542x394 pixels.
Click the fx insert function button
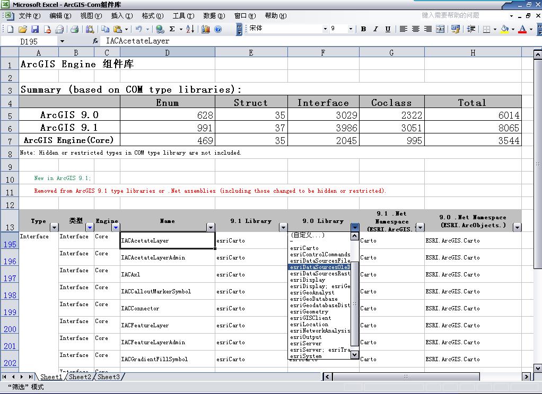pyautogui.click(x=95, y=41)
